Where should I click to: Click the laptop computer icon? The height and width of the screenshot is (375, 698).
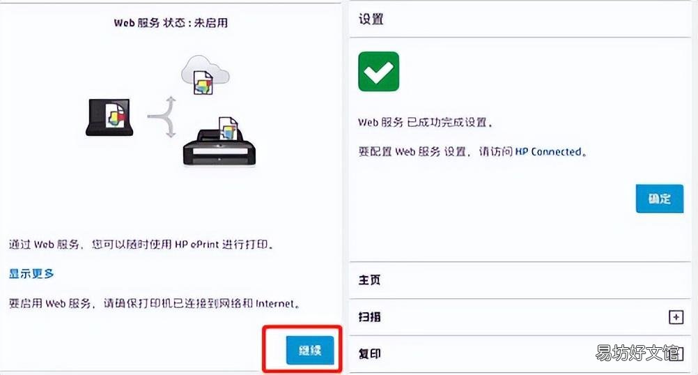[x=109, y=117]
